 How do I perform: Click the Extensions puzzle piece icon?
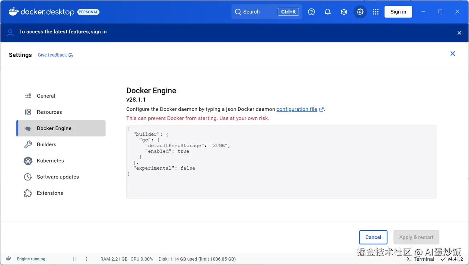tap(28, 193)
